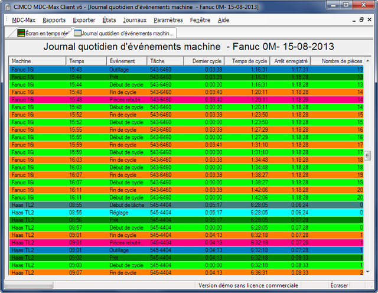Select the Fin de cycle row at 15:59
The image size is (378, 293).
click(187, 145)
